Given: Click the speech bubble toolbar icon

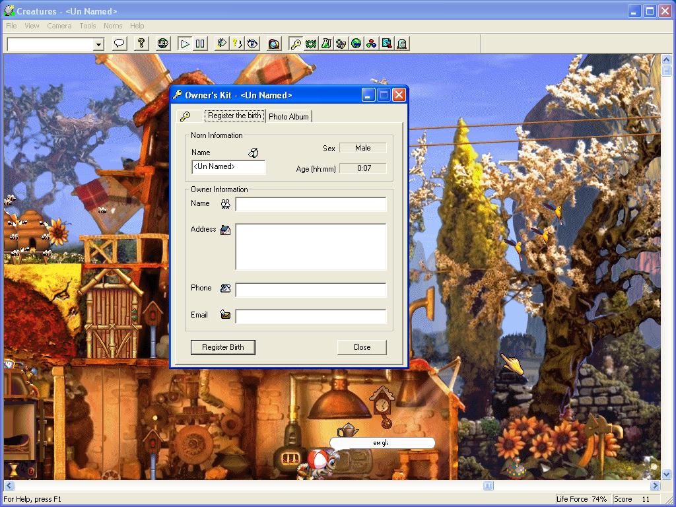Looking at the screenshot, I should coord(119,44).
